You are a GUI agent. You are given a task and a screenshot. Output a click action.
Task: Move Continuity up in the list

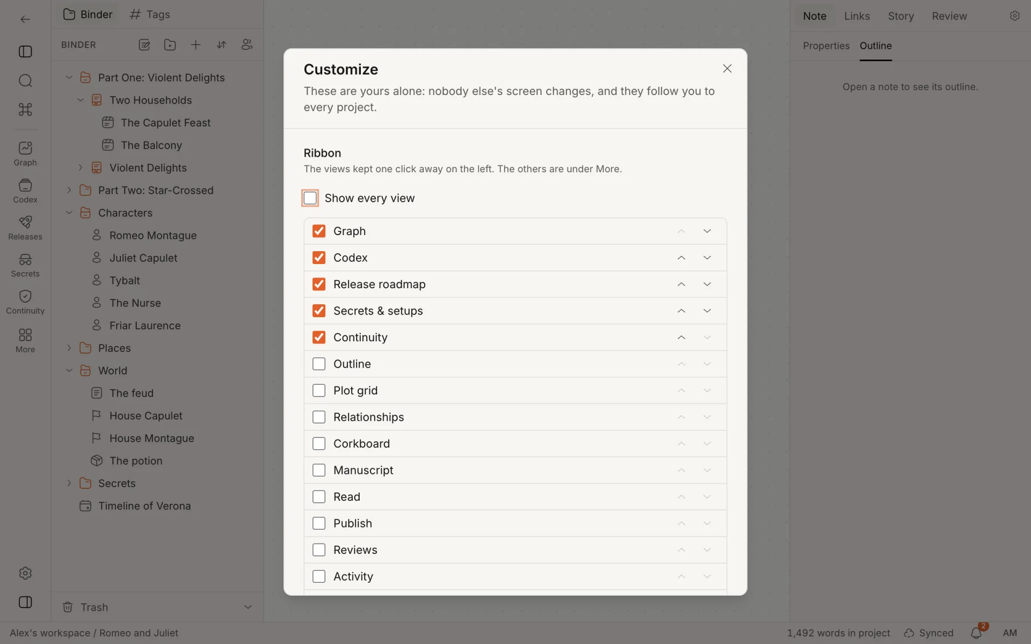pyautogui.click(x=681, y=337)
